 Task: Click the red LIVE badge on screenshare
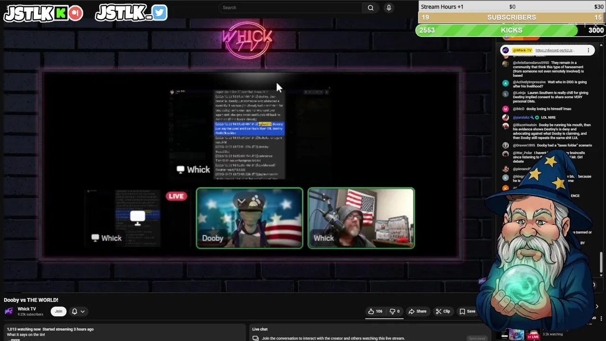coord(176,196)
